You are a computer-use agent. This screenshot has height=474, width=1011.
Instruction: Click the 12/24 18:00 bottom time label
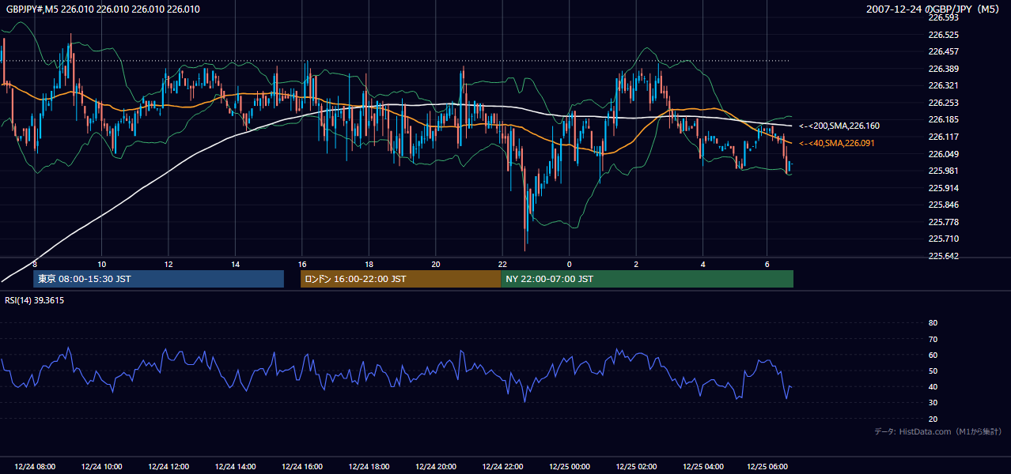click(369, 467)
